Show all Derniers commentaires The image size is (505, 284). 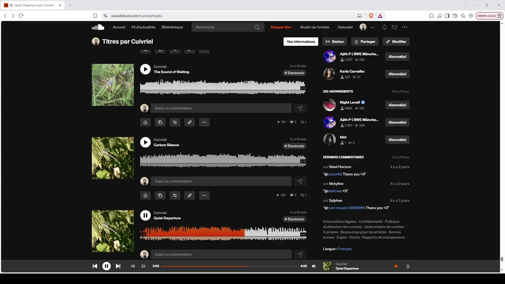(400, 157)
